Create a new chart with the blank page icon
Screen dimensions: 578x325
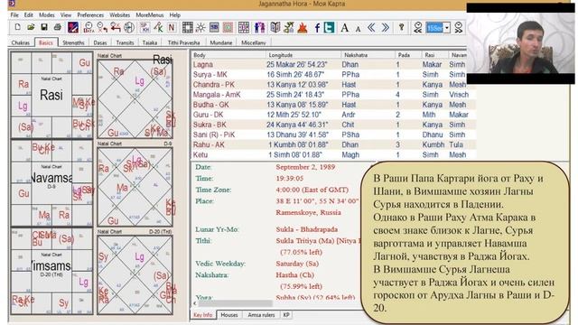[x=17, y=28]
